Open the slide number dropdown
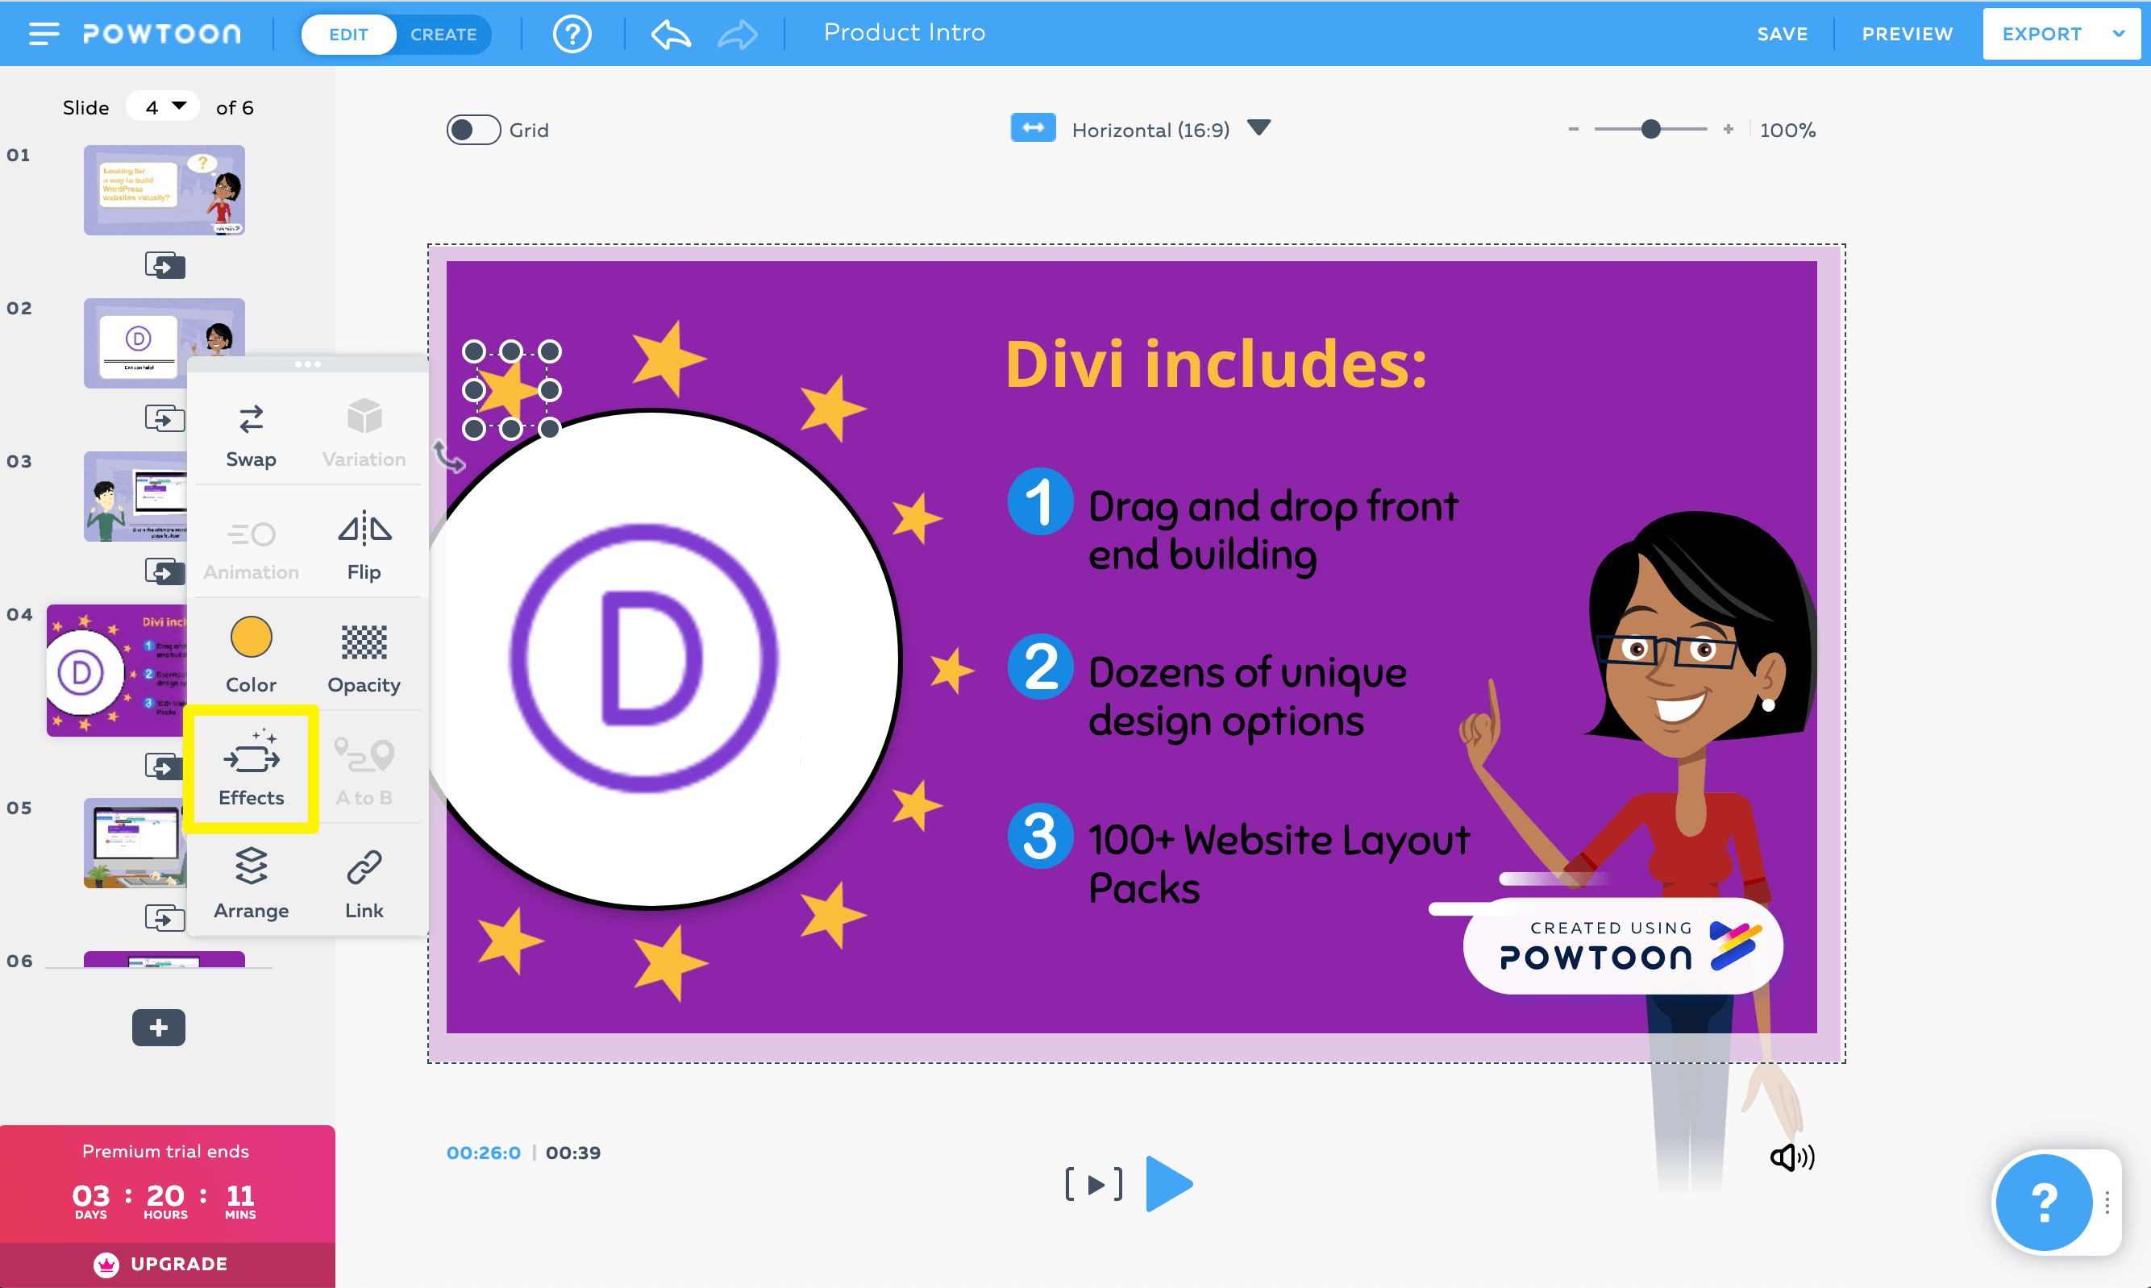2151x1288 pixels. click(x=163, y=106)
